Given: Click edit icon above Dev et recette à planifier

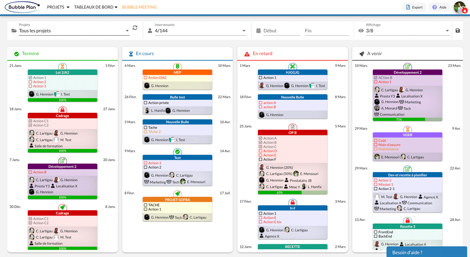Looking at the screenshot, I should 407,169.
